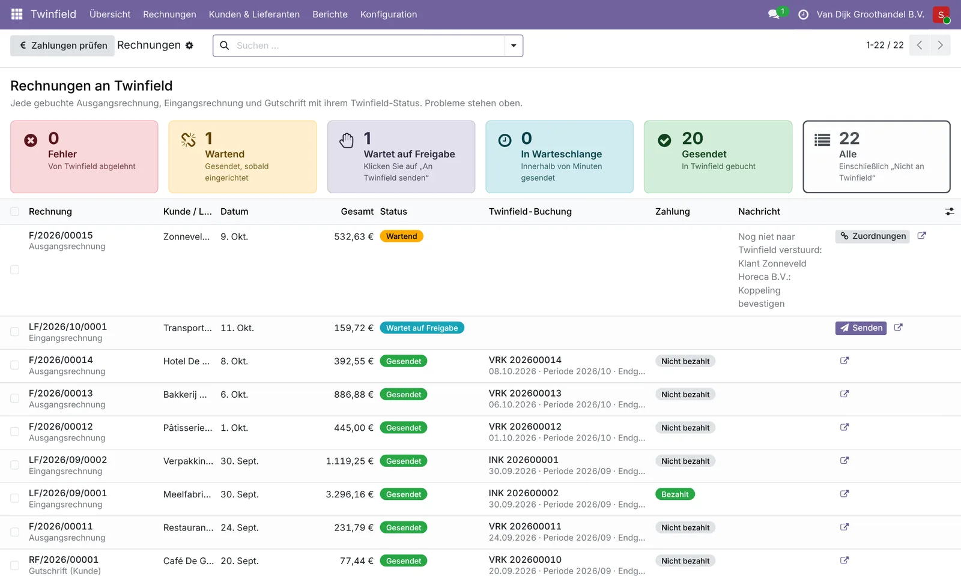The height and width of the screenshot is (576, 961).
Task: Focus the Suchen search field
Action: (368, 46)
